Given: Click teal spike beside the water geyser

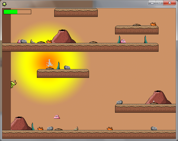Looking at the screenshot, I should click(58, 66).
